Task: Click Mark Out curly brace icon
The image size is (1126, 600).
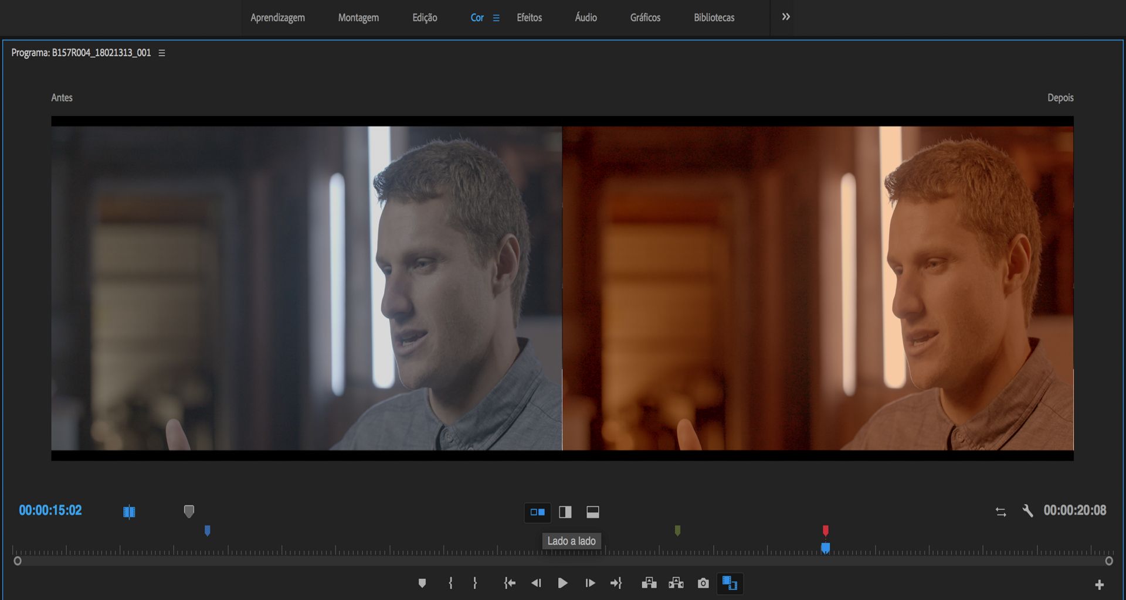Action: (475, 583)
